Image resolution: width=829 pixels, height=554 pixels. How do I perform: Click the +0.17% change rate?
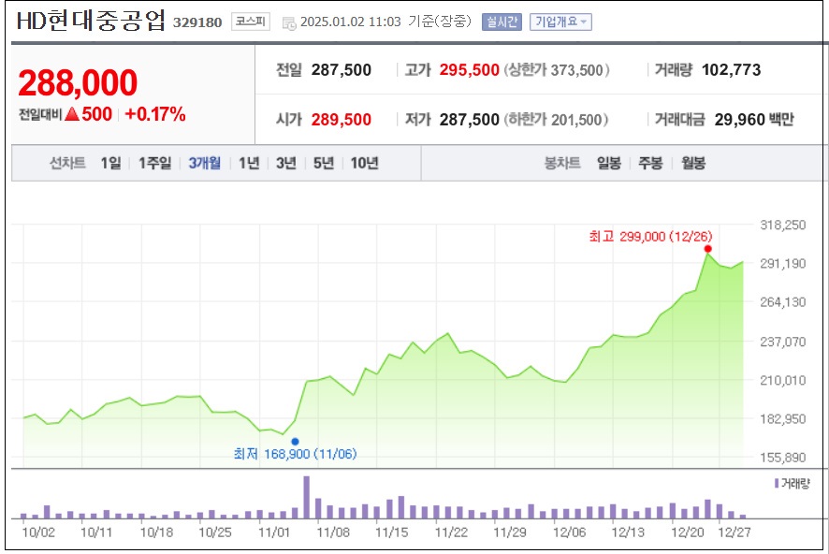point(155,114)
